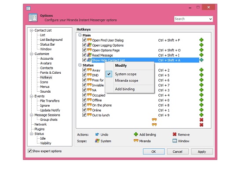The height and width of the screenshot is (169, 242).
Task: Select Network in options tree
Action: (x=40, y=124)
